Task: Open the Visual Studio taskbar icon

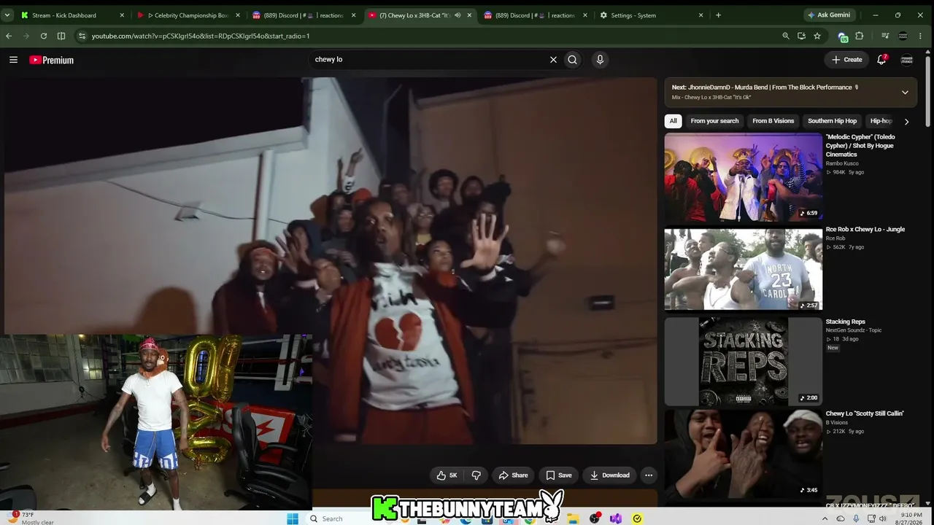Action: (616, 518)
